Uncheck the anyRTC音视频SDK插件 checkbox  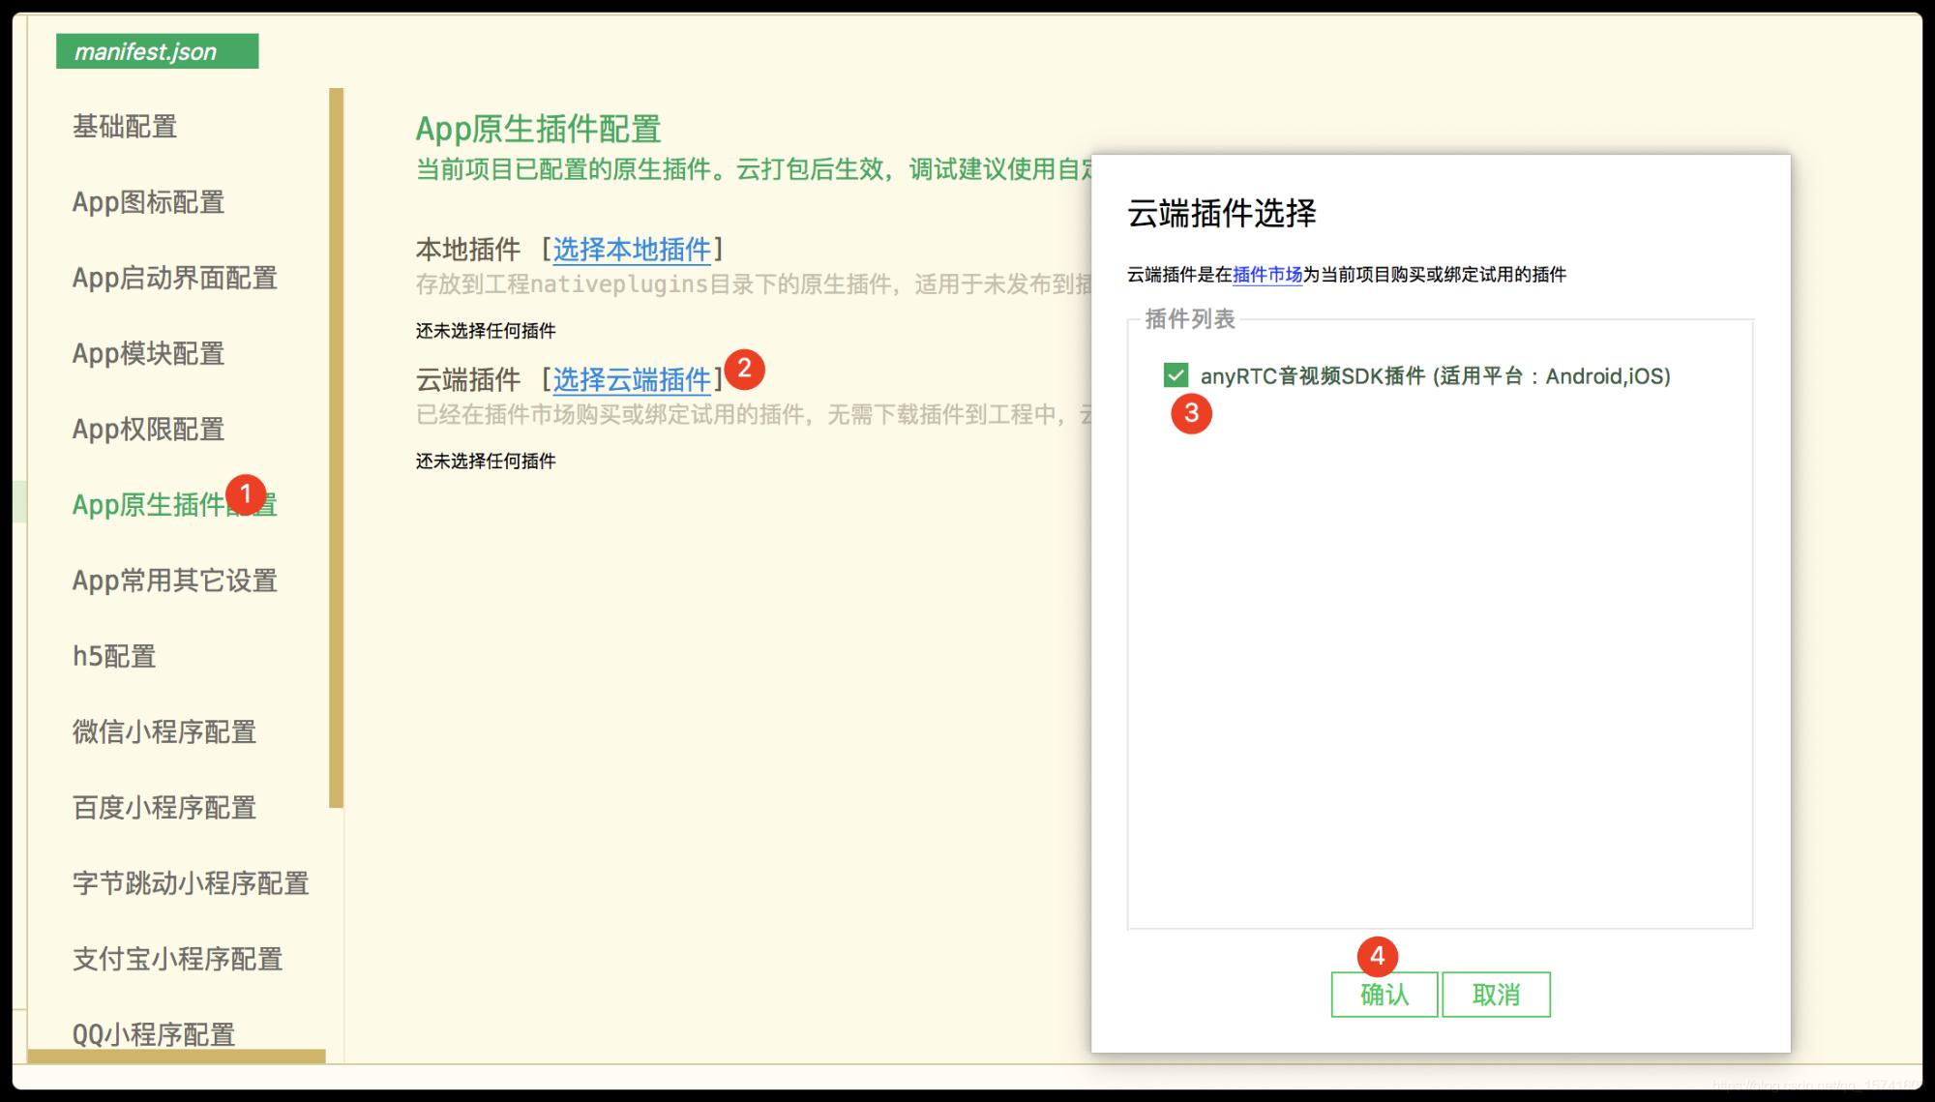point(1176,375)
